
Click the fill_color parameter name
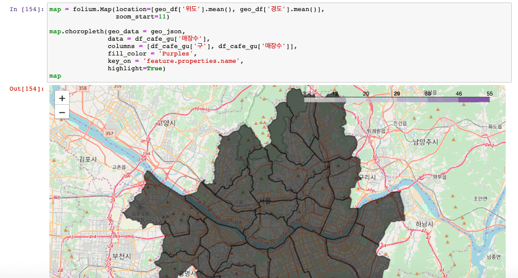pos(127,54)
